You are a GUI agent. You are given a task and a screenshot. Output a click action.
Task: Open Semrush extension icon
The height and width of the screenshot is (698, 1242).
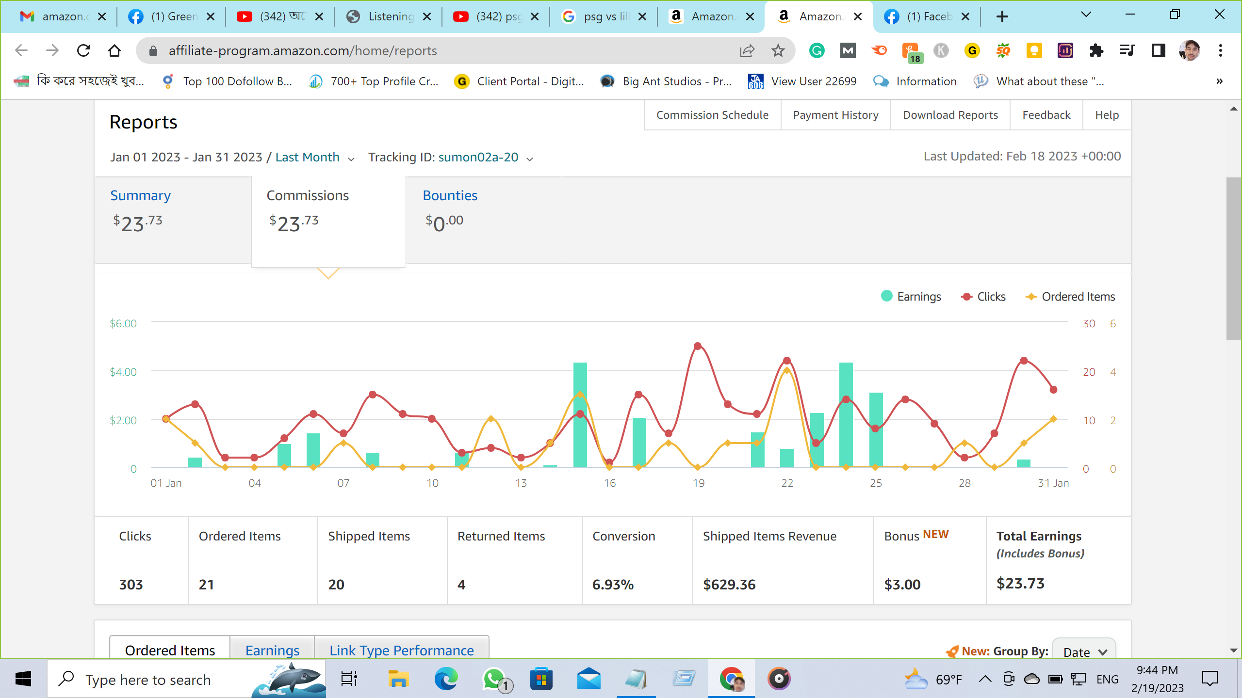point(879,50)
